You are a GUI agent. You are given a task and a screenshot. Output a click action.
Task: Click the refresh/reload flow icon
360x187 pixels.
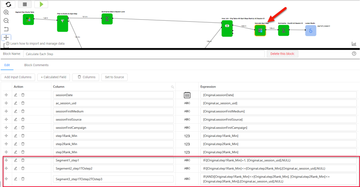[8, 4]
